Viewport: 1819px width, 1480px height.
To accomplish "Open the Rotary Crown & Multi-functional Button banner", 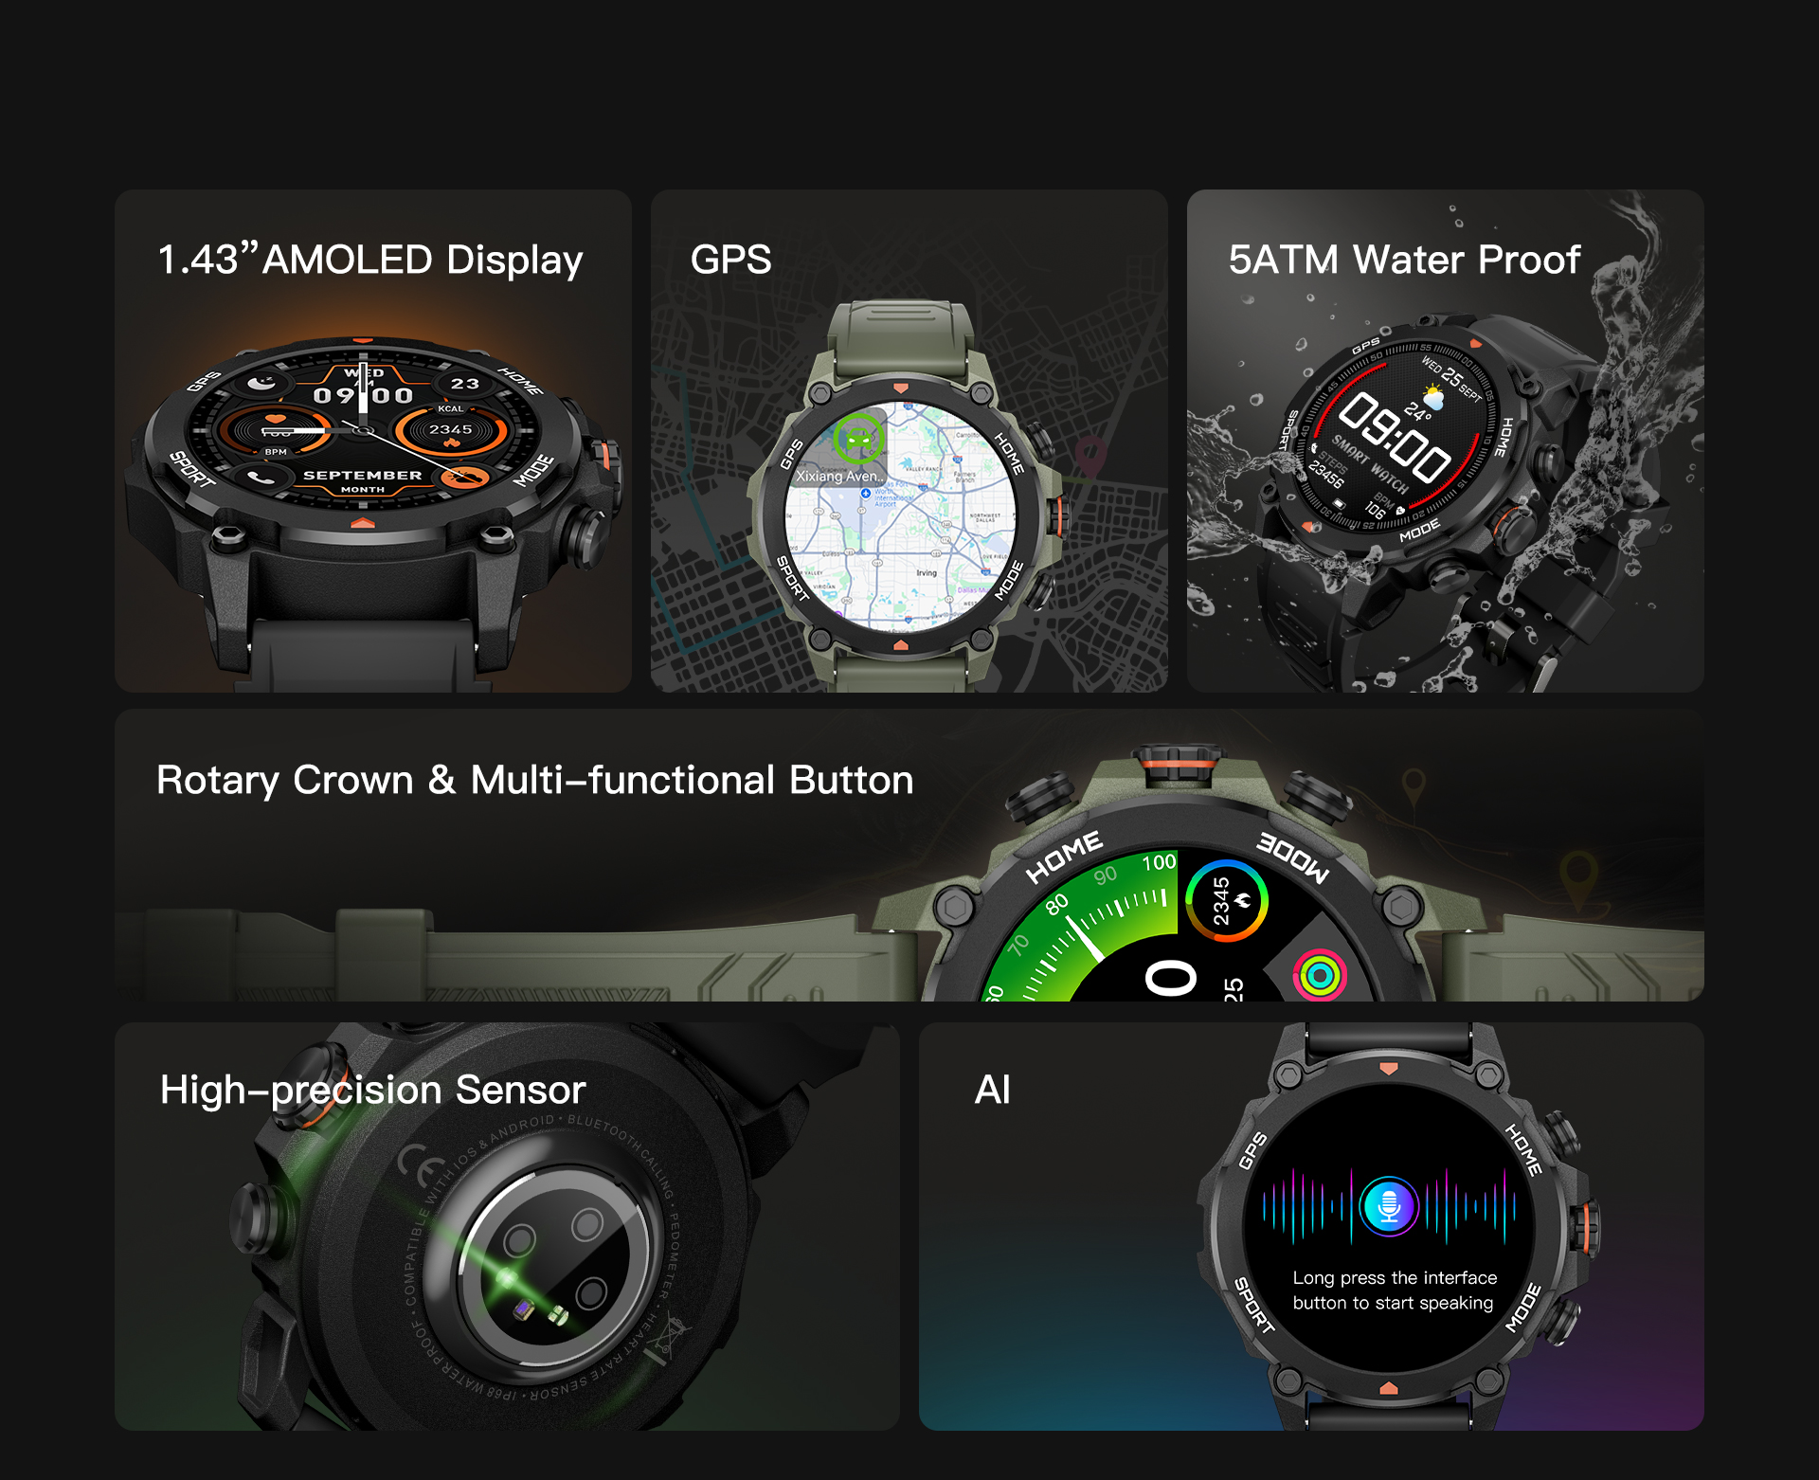I will click(x=534, y=780).
